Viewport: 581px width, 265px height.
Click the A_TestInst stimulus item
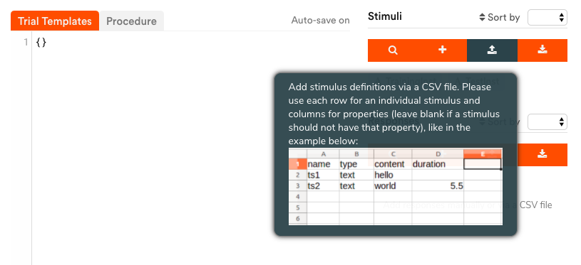coord(477,81)
